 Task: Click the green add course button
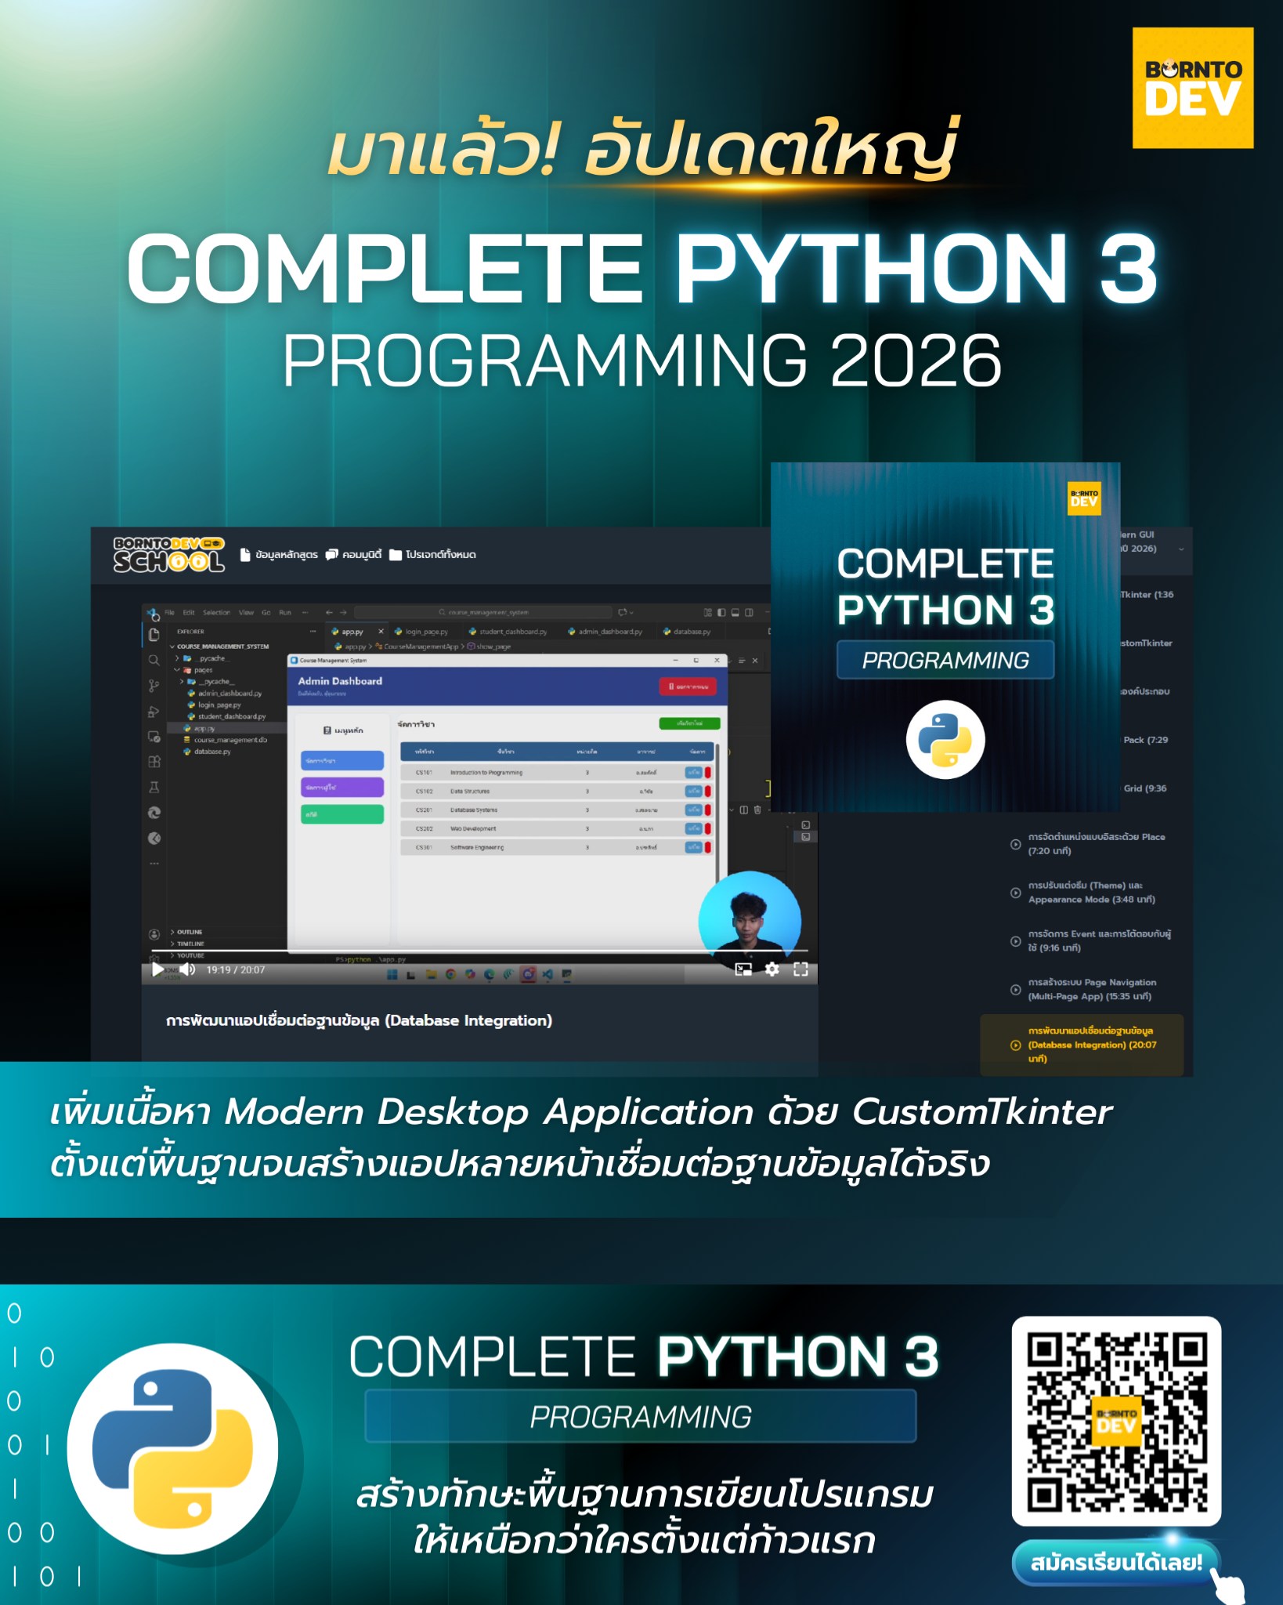point(689,723)
